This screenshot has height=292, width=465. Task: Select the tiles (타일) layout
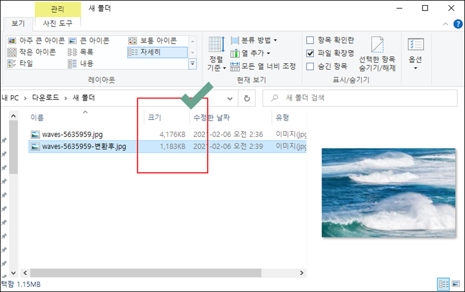click(20, 63)
